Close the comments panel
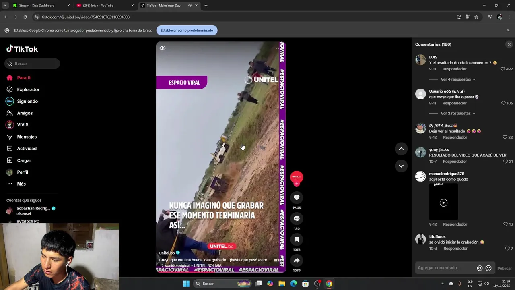This screenshot has height=290, width=515. [x=509, y=44]
